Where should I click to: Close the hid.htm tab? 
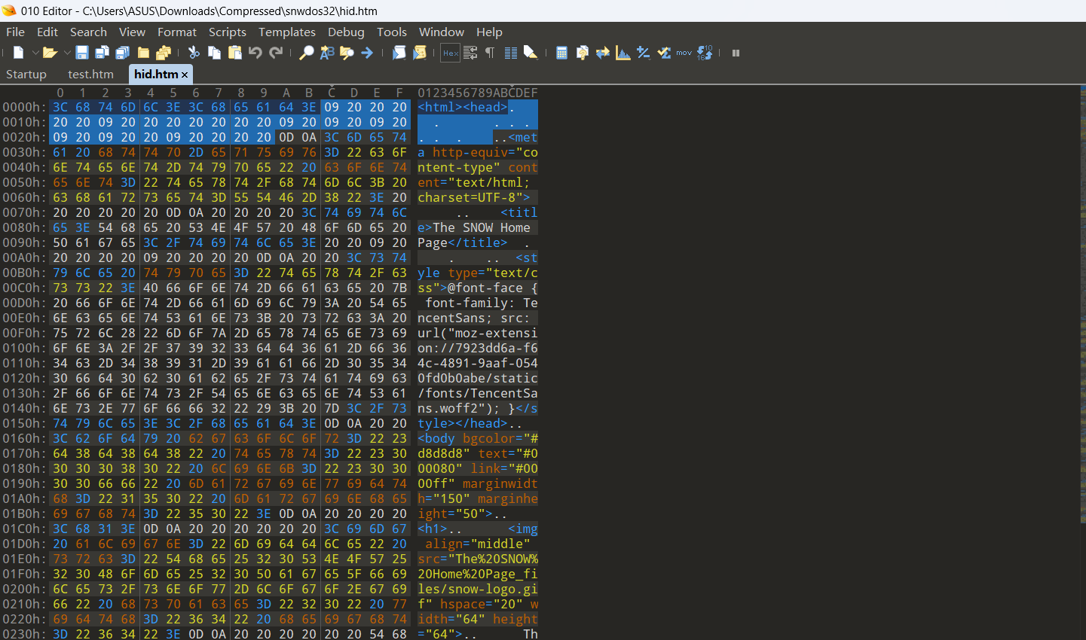point(185,75)
